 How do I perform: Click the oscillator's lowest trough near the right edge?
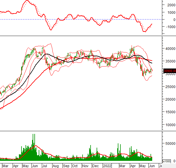point(145,32)
